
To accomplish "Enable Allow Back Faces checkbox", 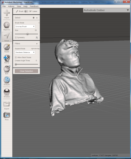I will tap(16, 57).
